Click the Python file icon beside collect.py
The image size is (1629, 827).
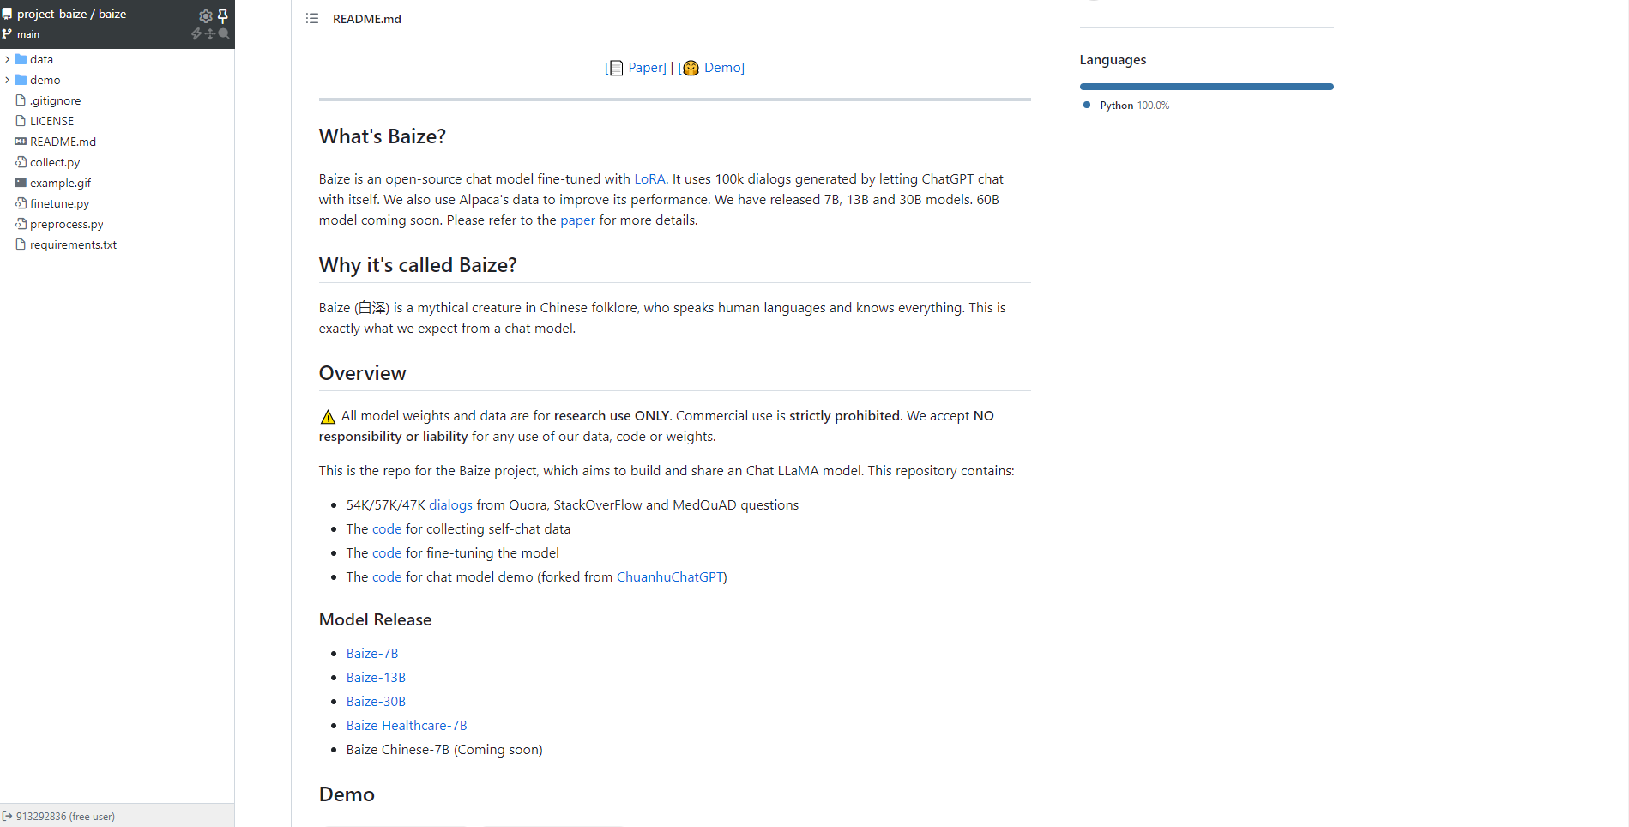pos(21,162)
